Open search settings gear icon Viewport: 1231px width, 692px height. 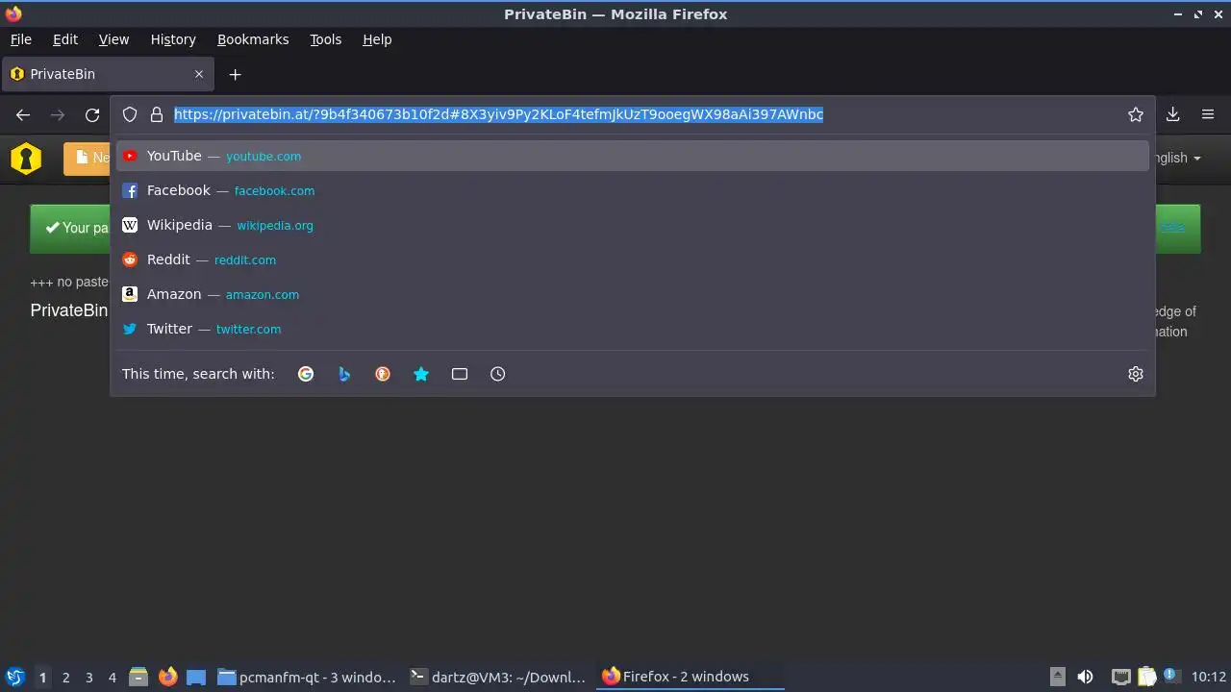(x=1136, y=374)
